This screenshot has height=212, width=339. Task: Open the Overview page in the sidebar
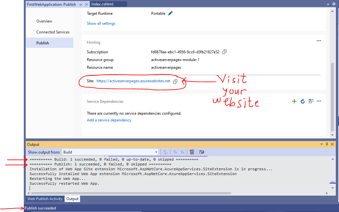click(x=44, y=21)
